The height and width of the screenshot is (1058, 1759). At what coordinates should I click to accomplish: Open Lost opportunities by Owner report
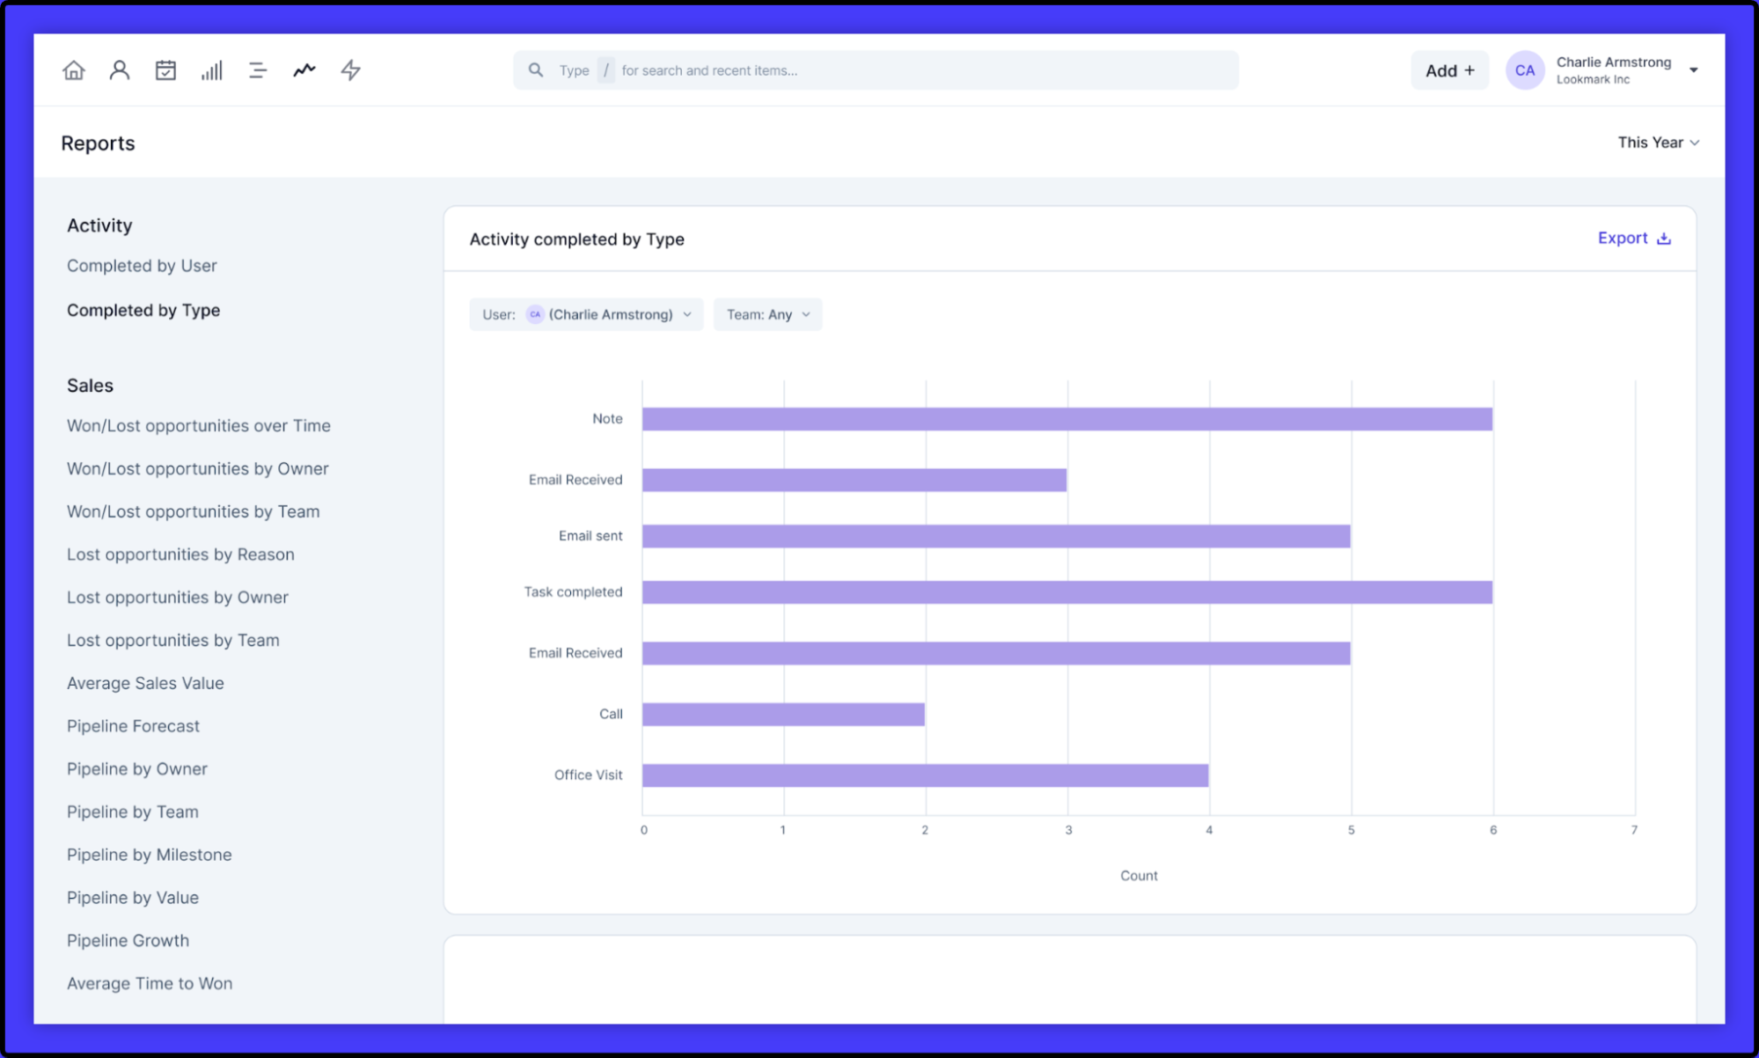click(x=178, y=598)
